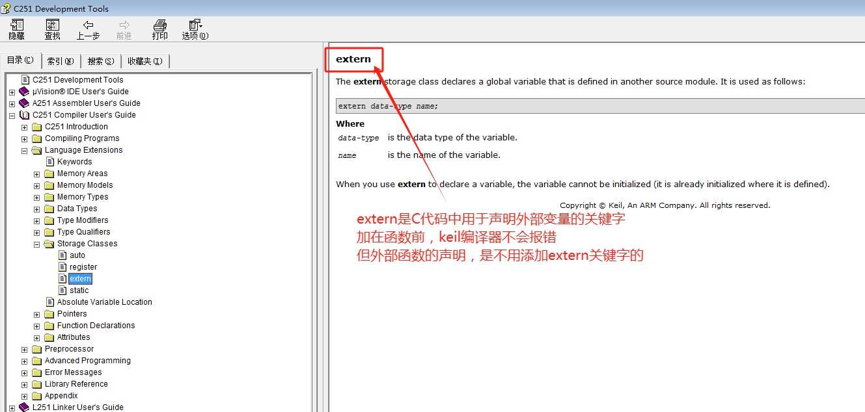The width and height of the screenshot is (865, 412).
Task: Open the Options (选项) toolbar menu
Action: click(195, 30)
